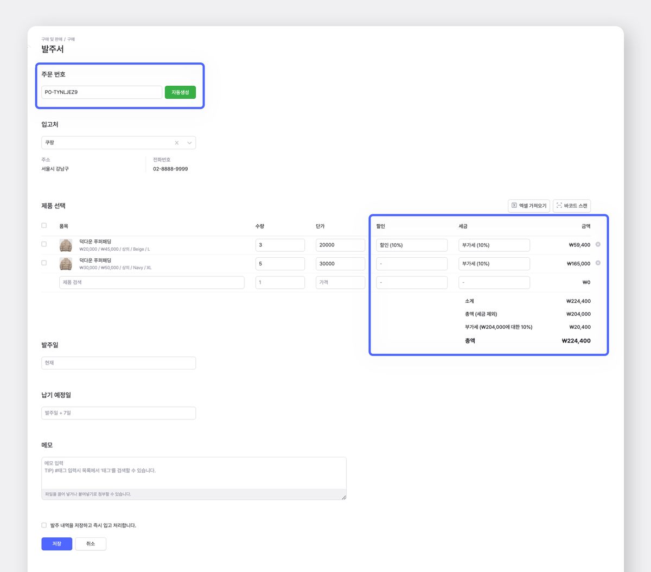Open second row 부가세 (10%) tax dropdown
This screenshot has height=572, width=651.
(x=494, y=264)
